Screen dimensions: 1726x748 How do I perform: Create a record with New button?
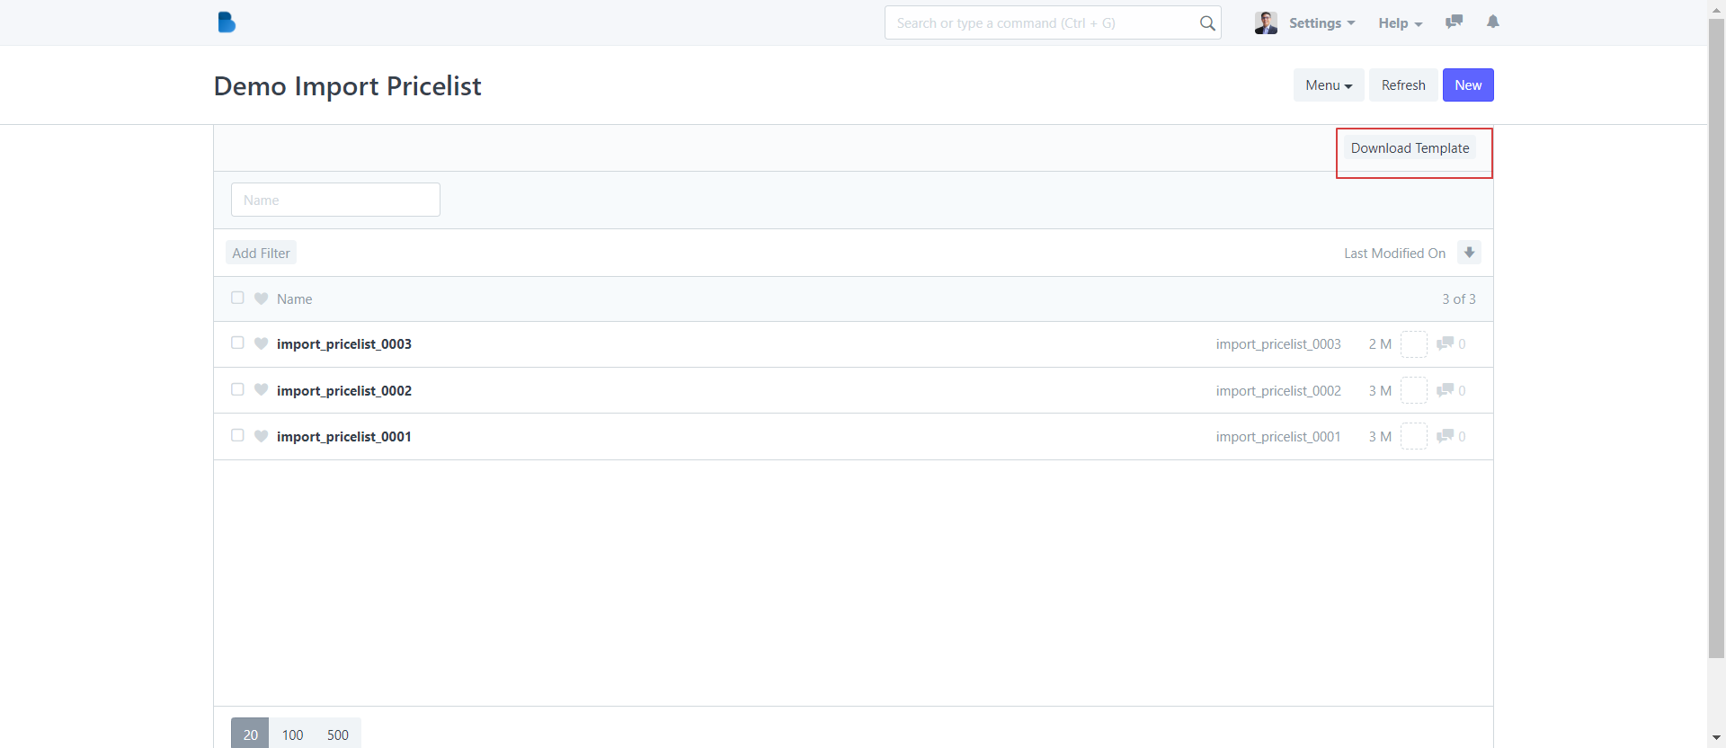(x=1467, y=85)
